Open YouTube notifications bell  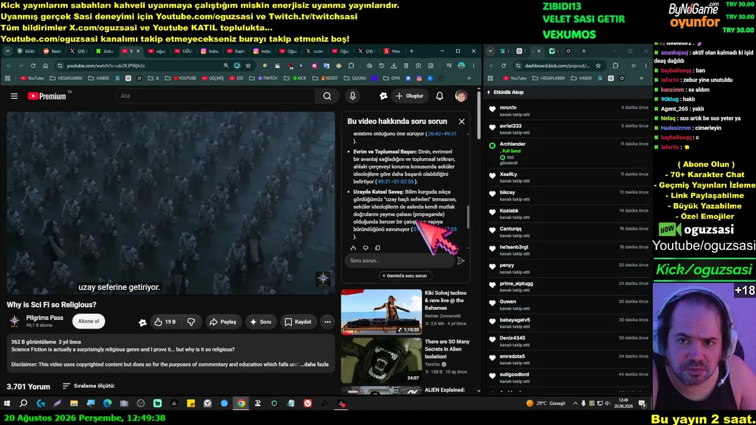(439, 96)
